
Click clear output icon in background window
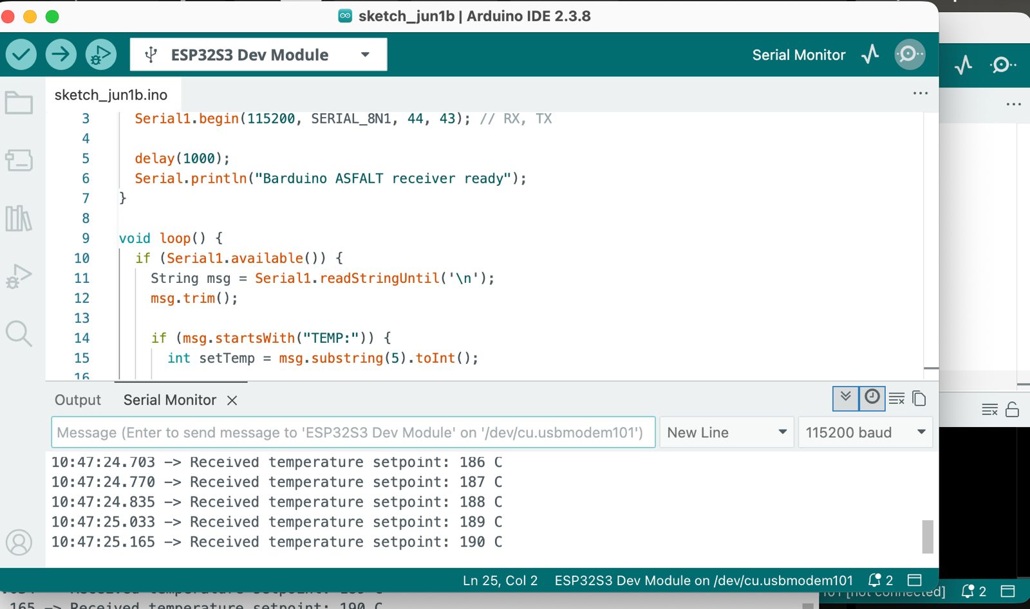pyautogui.click(x=989, y=410)
